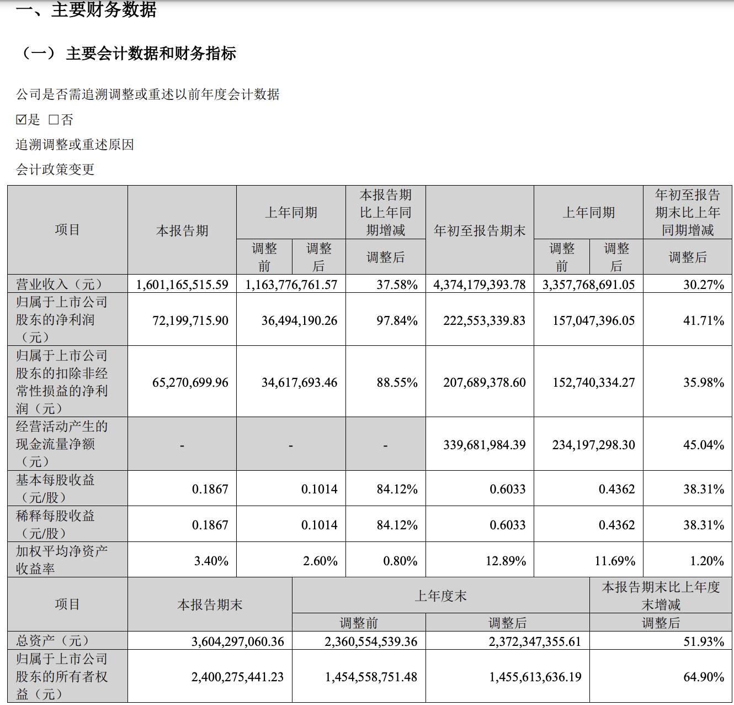Select row label 总资产（元）
The height and width of the screenshot is (705, 734).
pos(53,640)
